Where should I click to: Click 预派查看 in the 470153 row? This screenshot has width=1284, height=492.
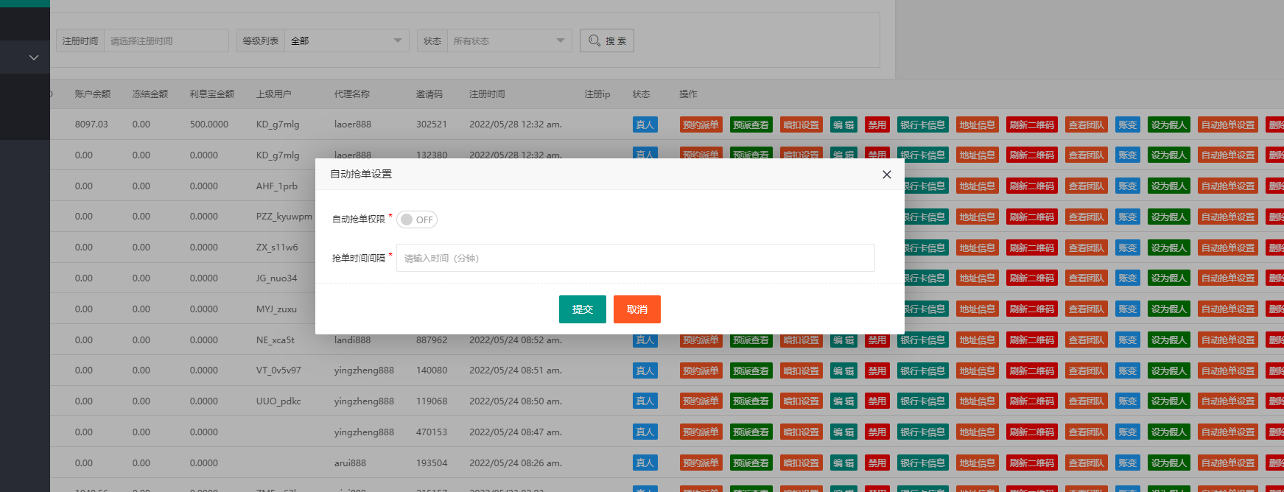pyautogui.click(x=751, y=432)
